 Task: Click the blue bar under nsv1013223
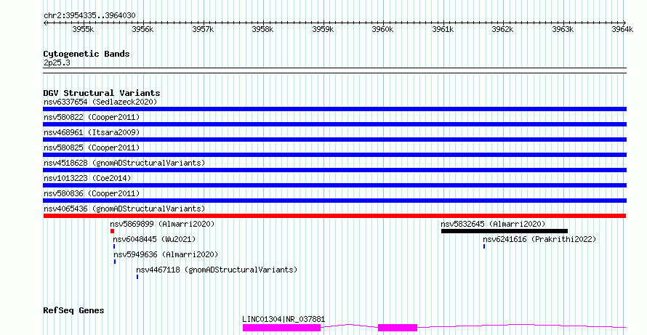pyautogui.click(x=334, y=185)
